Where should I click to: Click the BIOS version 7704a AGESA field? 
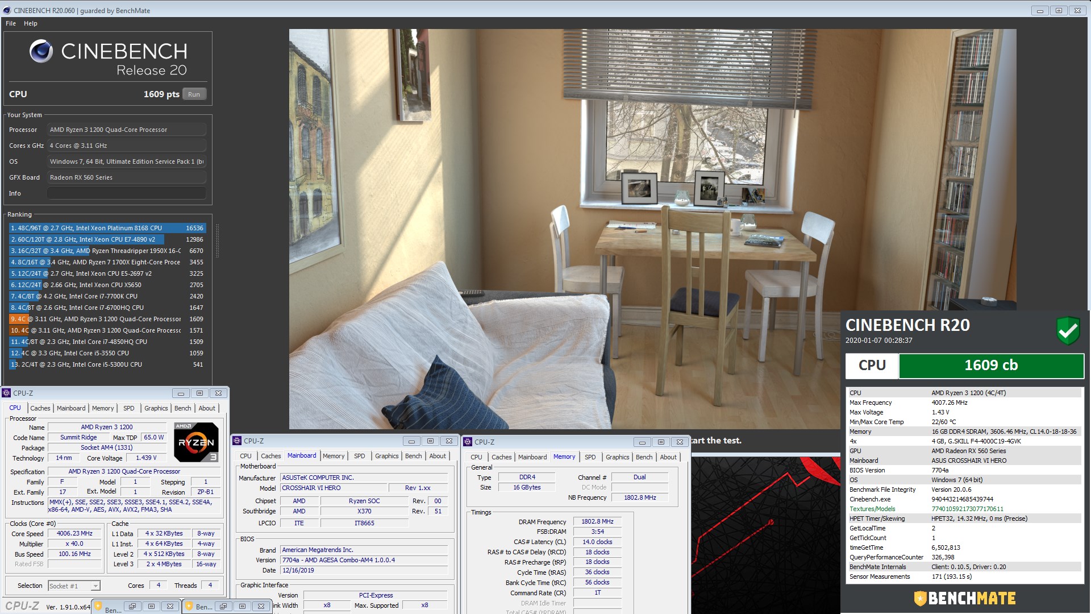pyautogui.click(x=364, y=560)
